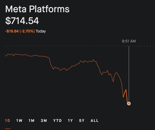
Task: Click the Today label beside the change
Action: click(x=41, y=31)
